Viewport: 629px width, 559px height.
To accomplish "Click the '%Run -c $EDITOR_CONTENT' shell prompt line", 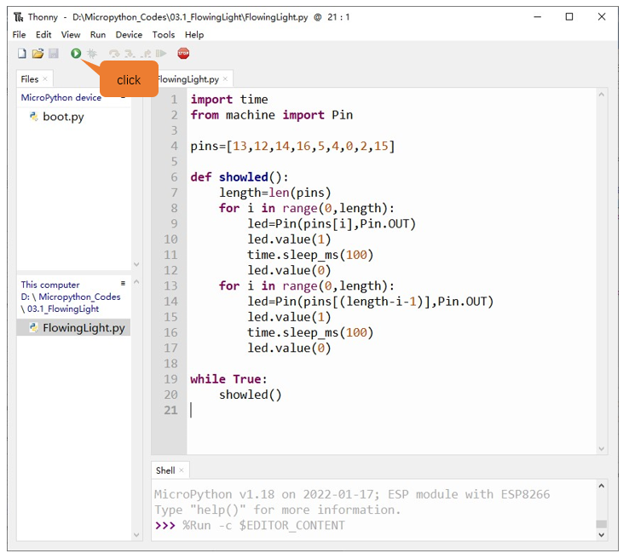I will 263,525.
